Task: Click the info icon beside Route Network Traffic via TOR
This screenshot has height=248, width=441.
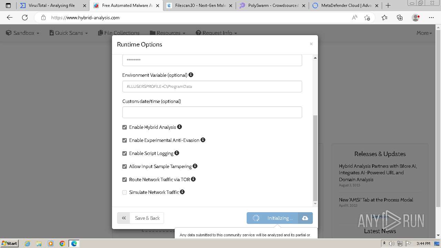Action: pyautogui.click(x=193, y=179)
